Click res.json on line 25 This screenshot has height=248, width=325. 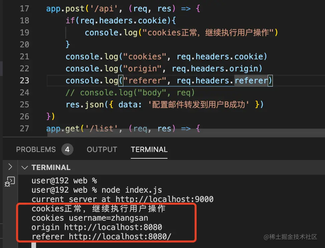tap(84, 105)
